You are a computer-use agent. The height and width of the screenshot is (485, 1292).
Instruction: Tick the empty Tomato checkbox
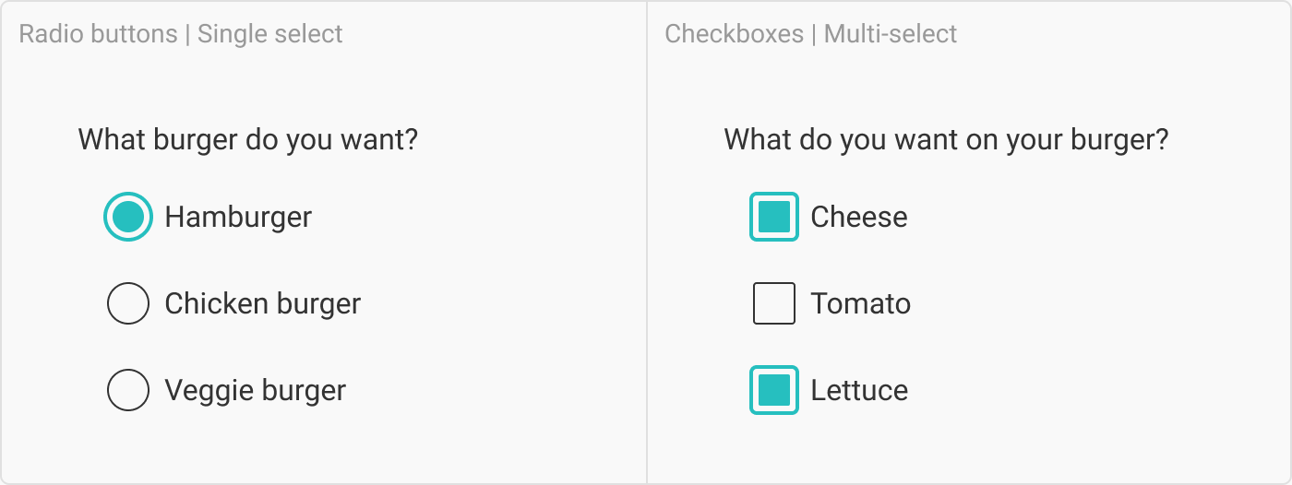pyautogui.click(x=774, y=303)
